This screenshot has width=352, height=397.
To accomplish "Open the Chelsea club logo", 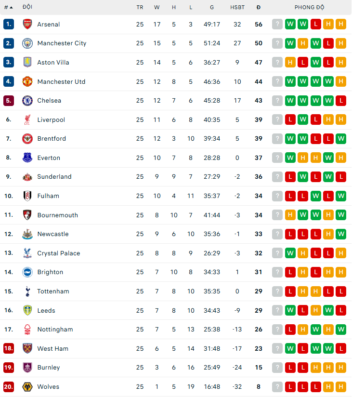I will coord(27,101).
